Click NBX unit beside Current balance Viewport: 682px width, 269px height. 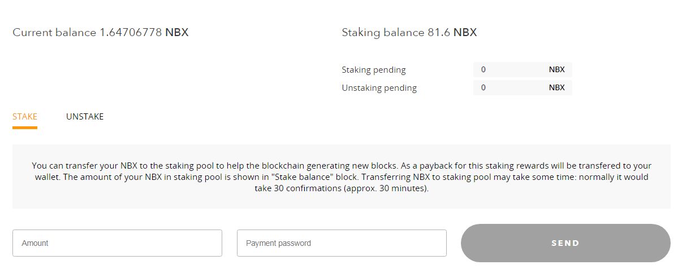tap(177, 33)
